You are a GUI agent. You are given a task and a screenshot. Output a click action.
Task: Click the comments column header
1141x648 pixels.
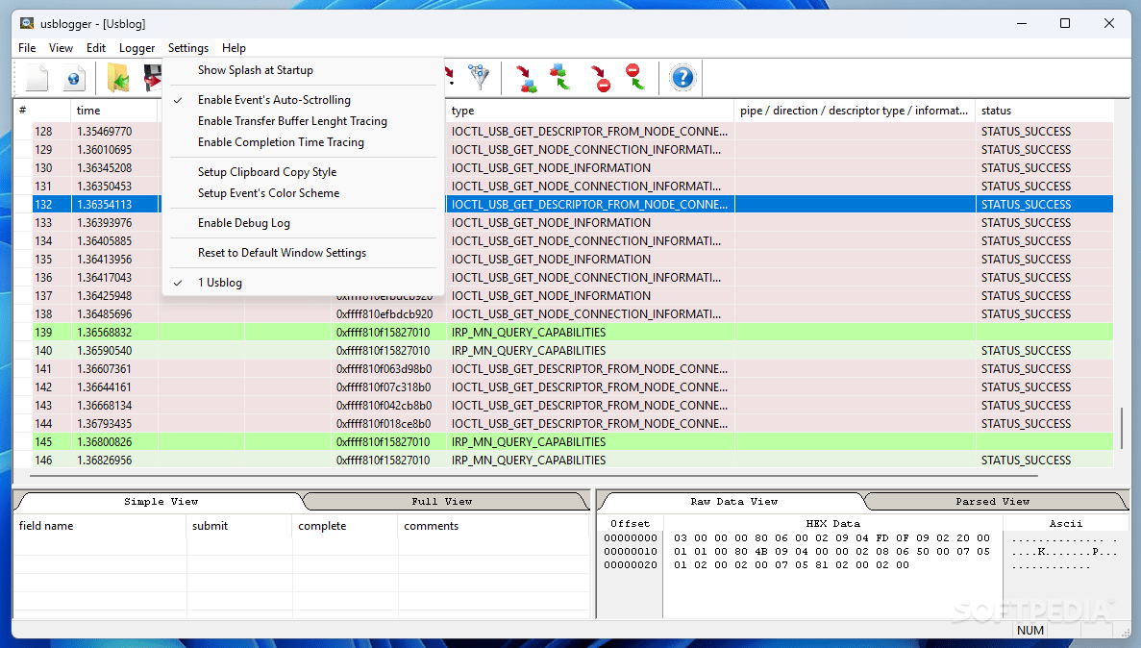[x=492, y=526]
